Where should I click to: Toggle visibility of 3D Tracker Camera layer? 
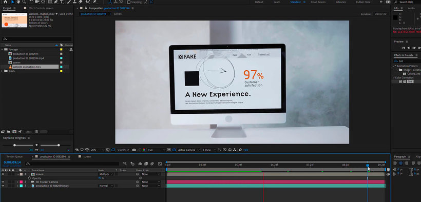[3, 182]
